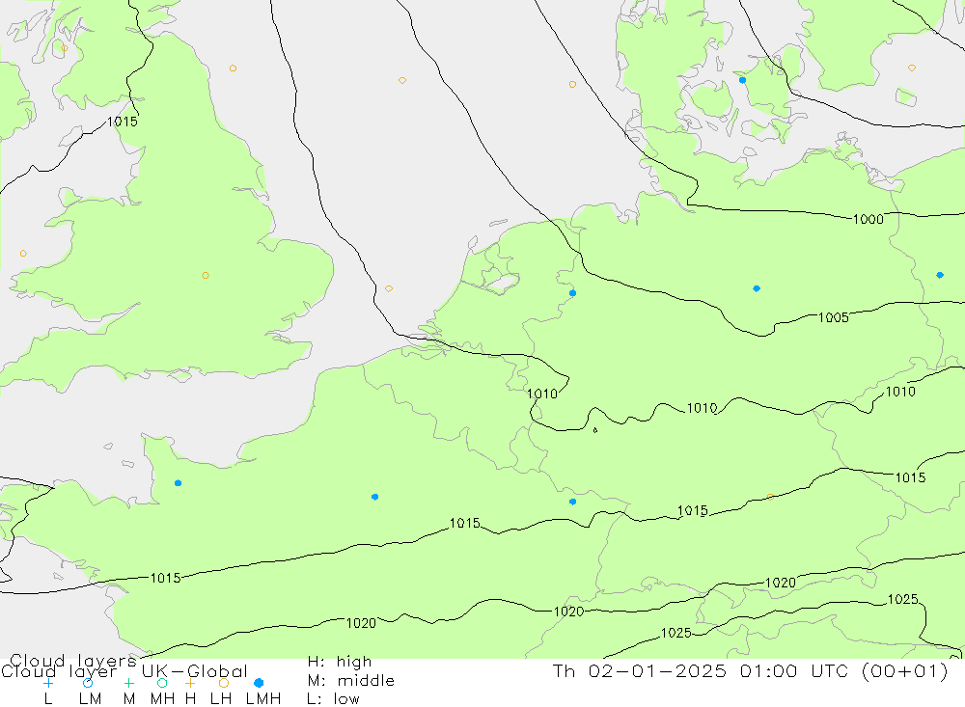This screenshot has height=707, width=965.
Task: Click the 1015 isobar label over Scotland
Action: click(123, 122)
